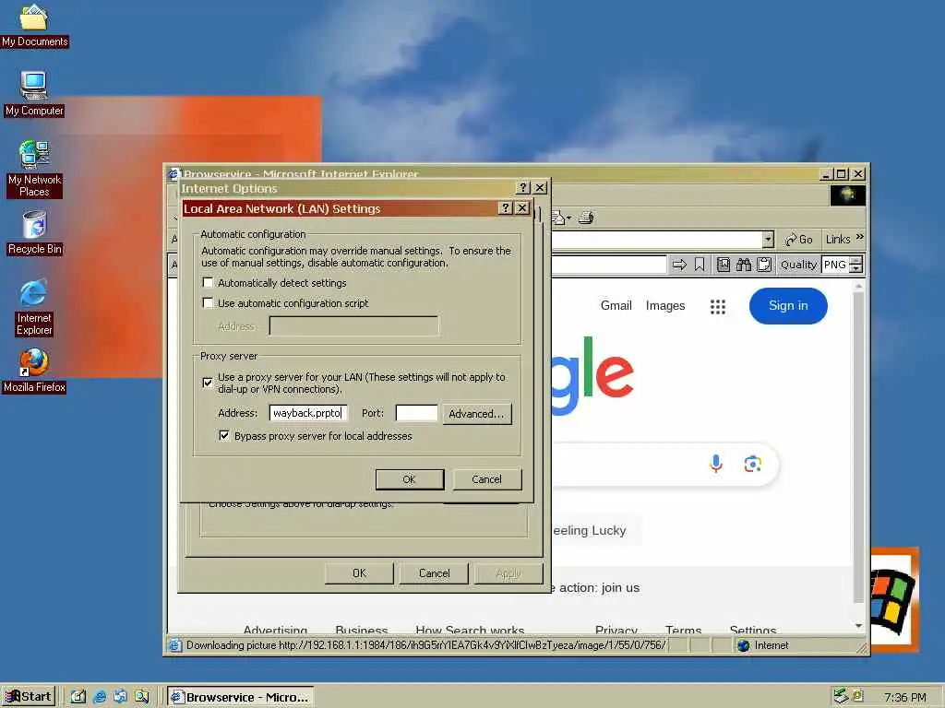Click the IE Print toolbar icon
This screenshot has height=708, width=945.
click(586, 218)
